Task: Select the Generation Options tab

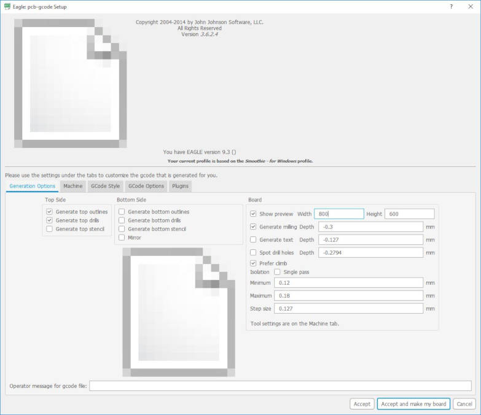Action: click(x=32, y=186)
